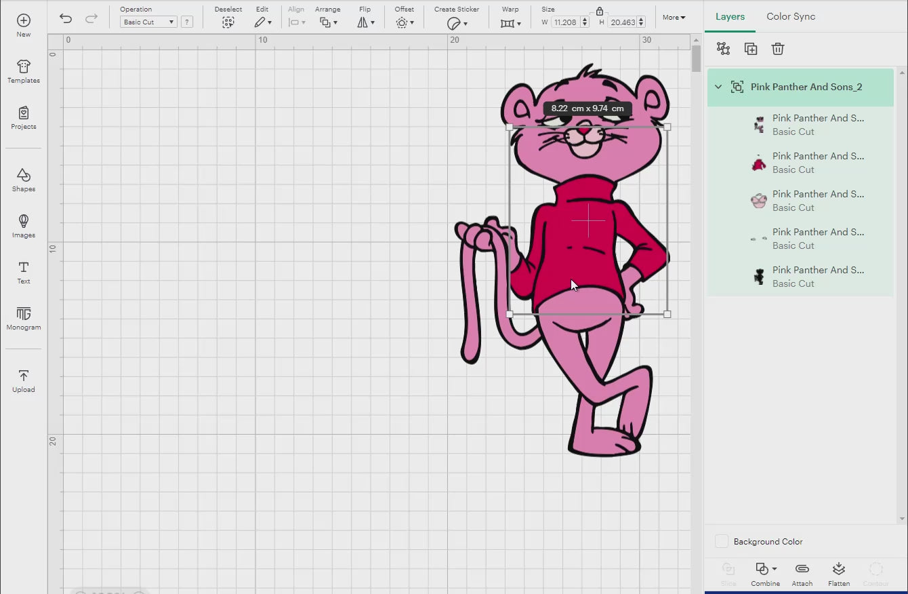Select the red sweater layer thumbnail

[759, 163]
